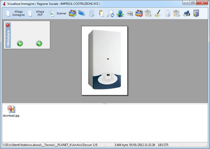Click the splitter grip dots below preview
This screenshot has width=210, height=149.
coord(105,104)
